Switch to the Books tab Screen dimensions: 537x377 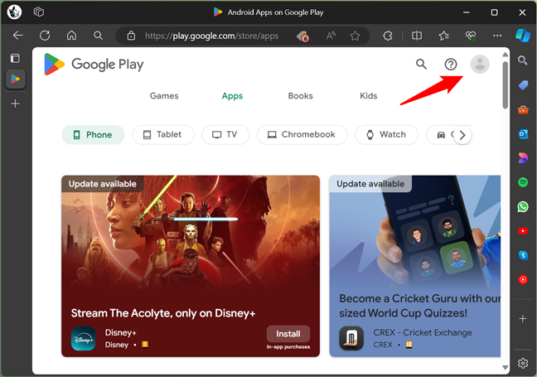(300, 96)
